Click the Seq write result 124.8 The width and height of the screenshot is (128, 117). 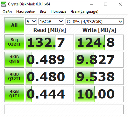point(99,42)
